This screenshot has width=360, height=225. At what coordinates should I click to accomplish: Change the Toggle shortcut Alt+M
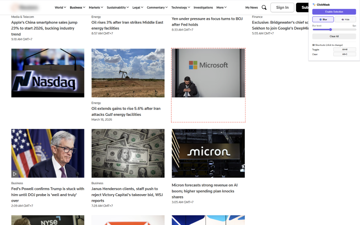[345, 49]
